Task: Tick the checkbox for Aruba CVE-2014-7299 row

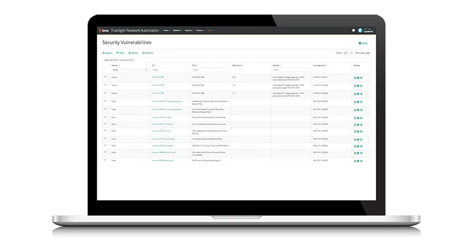Action: click(x=109, y=85)
